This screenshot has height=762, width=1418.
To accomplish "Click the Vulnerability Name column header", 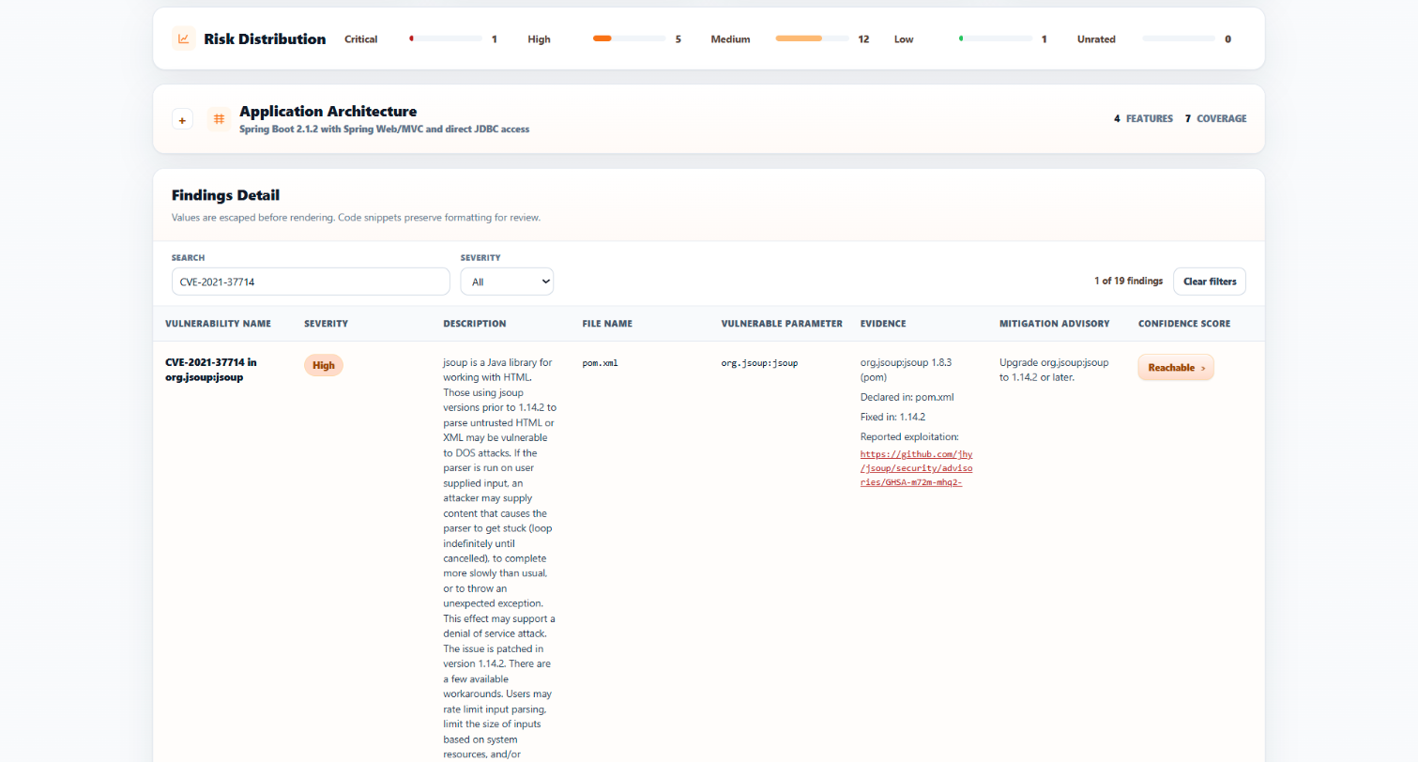I will (218, 324).
